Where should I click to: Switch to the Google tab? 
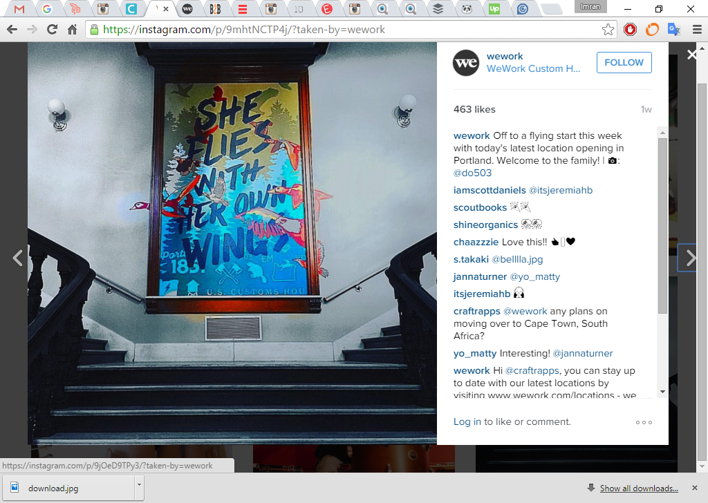pos(47,8)
